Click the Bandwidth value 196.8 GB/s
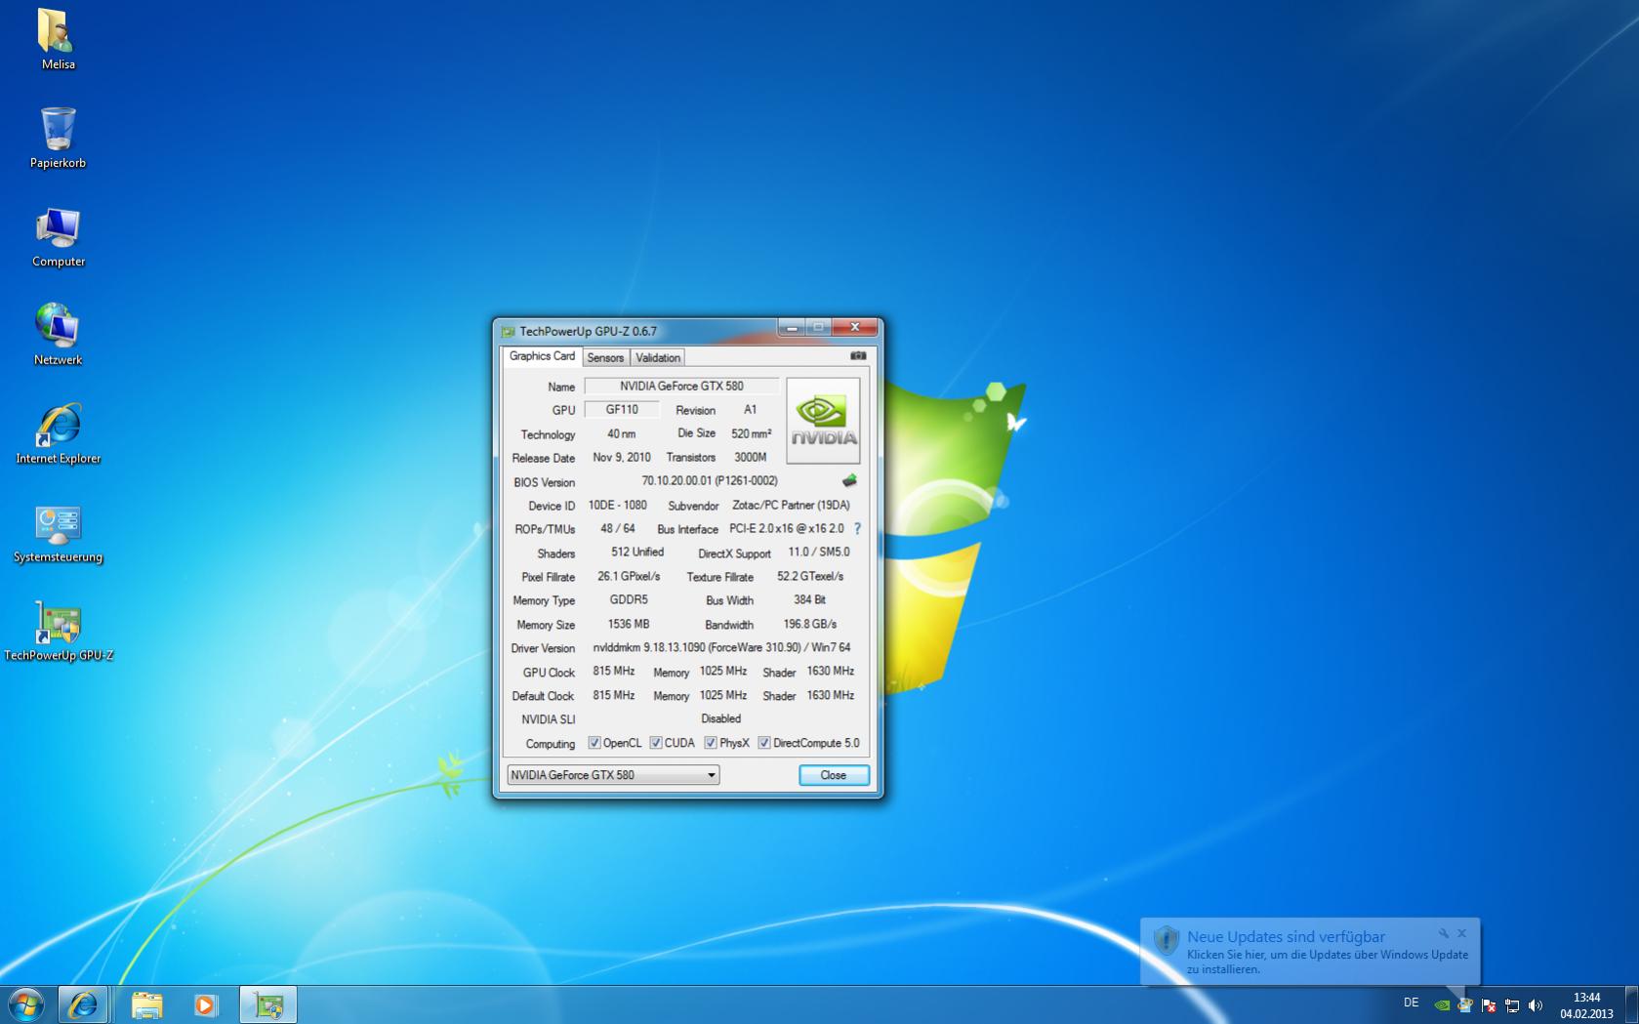Screen dimensions: 1639x1024 pos(810,625)
